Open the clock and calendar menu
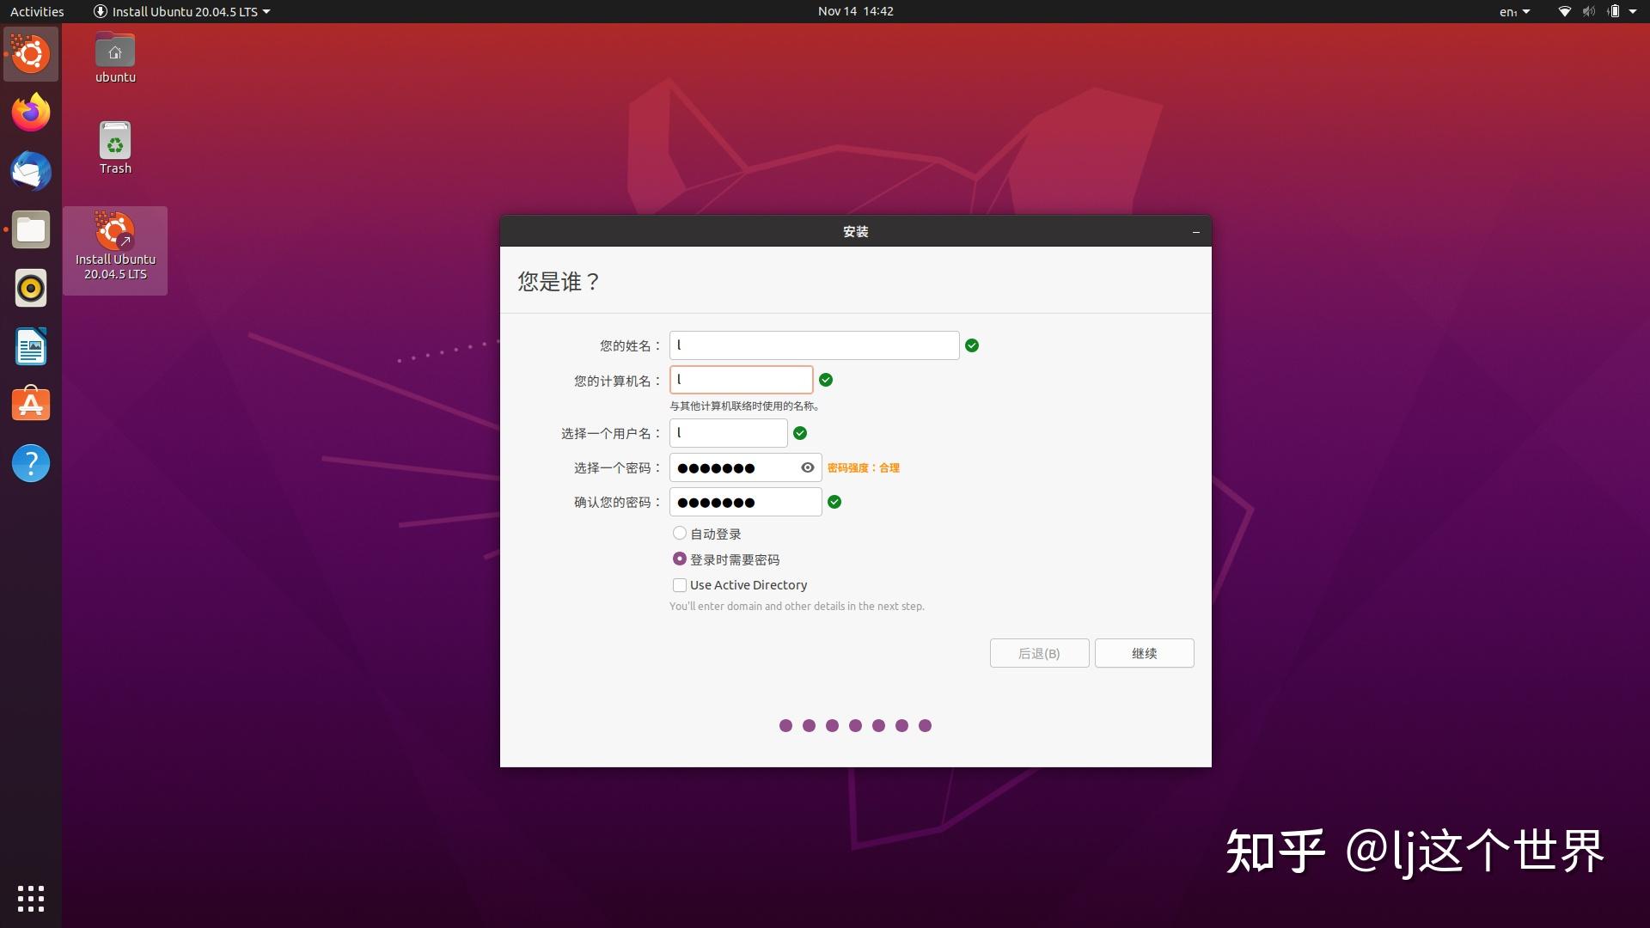This screenshot has width=1650, height=928. [x=854, y=11]
